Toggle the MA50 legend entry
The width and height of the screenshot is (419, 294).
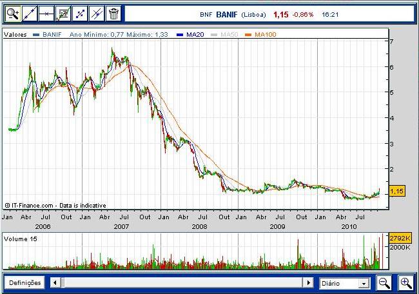[224, 35]
